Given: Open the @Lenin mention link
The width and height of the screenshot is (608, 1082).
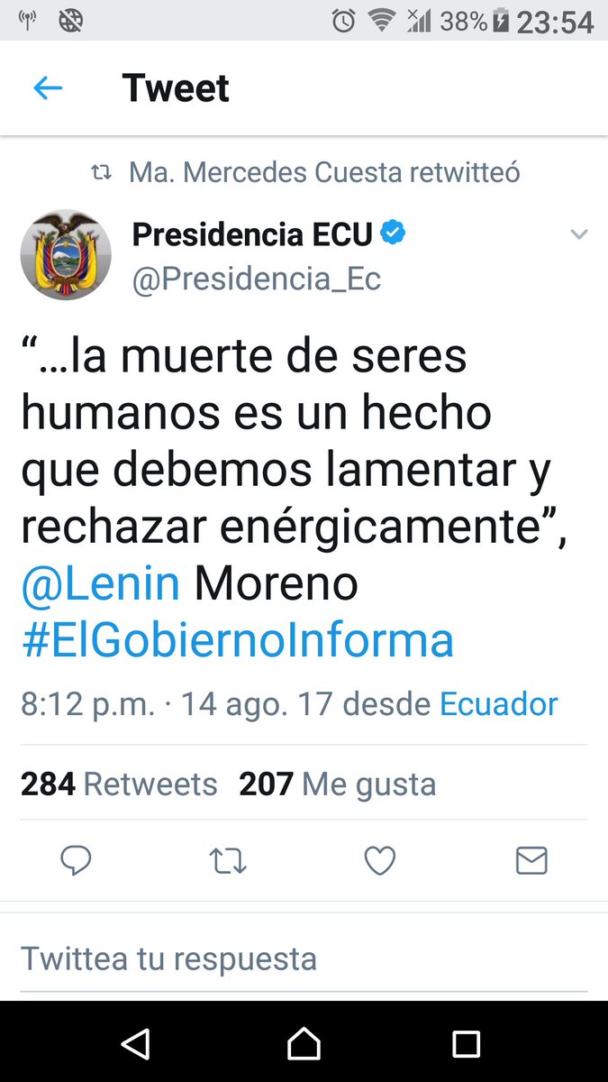Looking at the screenshot, I should [x=101, y=584].
